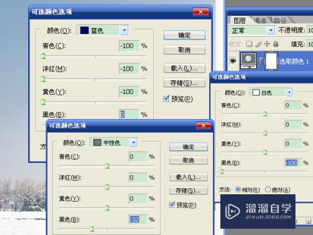Select the selective color adjustment layer thumbnail
The height and width of the screenshot is (235, 313).
pyautogui.click(x=249, y=61)
